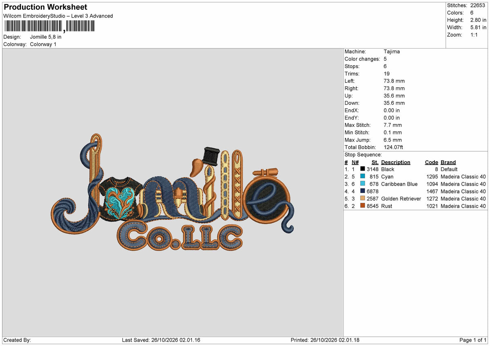Click the 'Description' column header

click(x=396, y=162)
